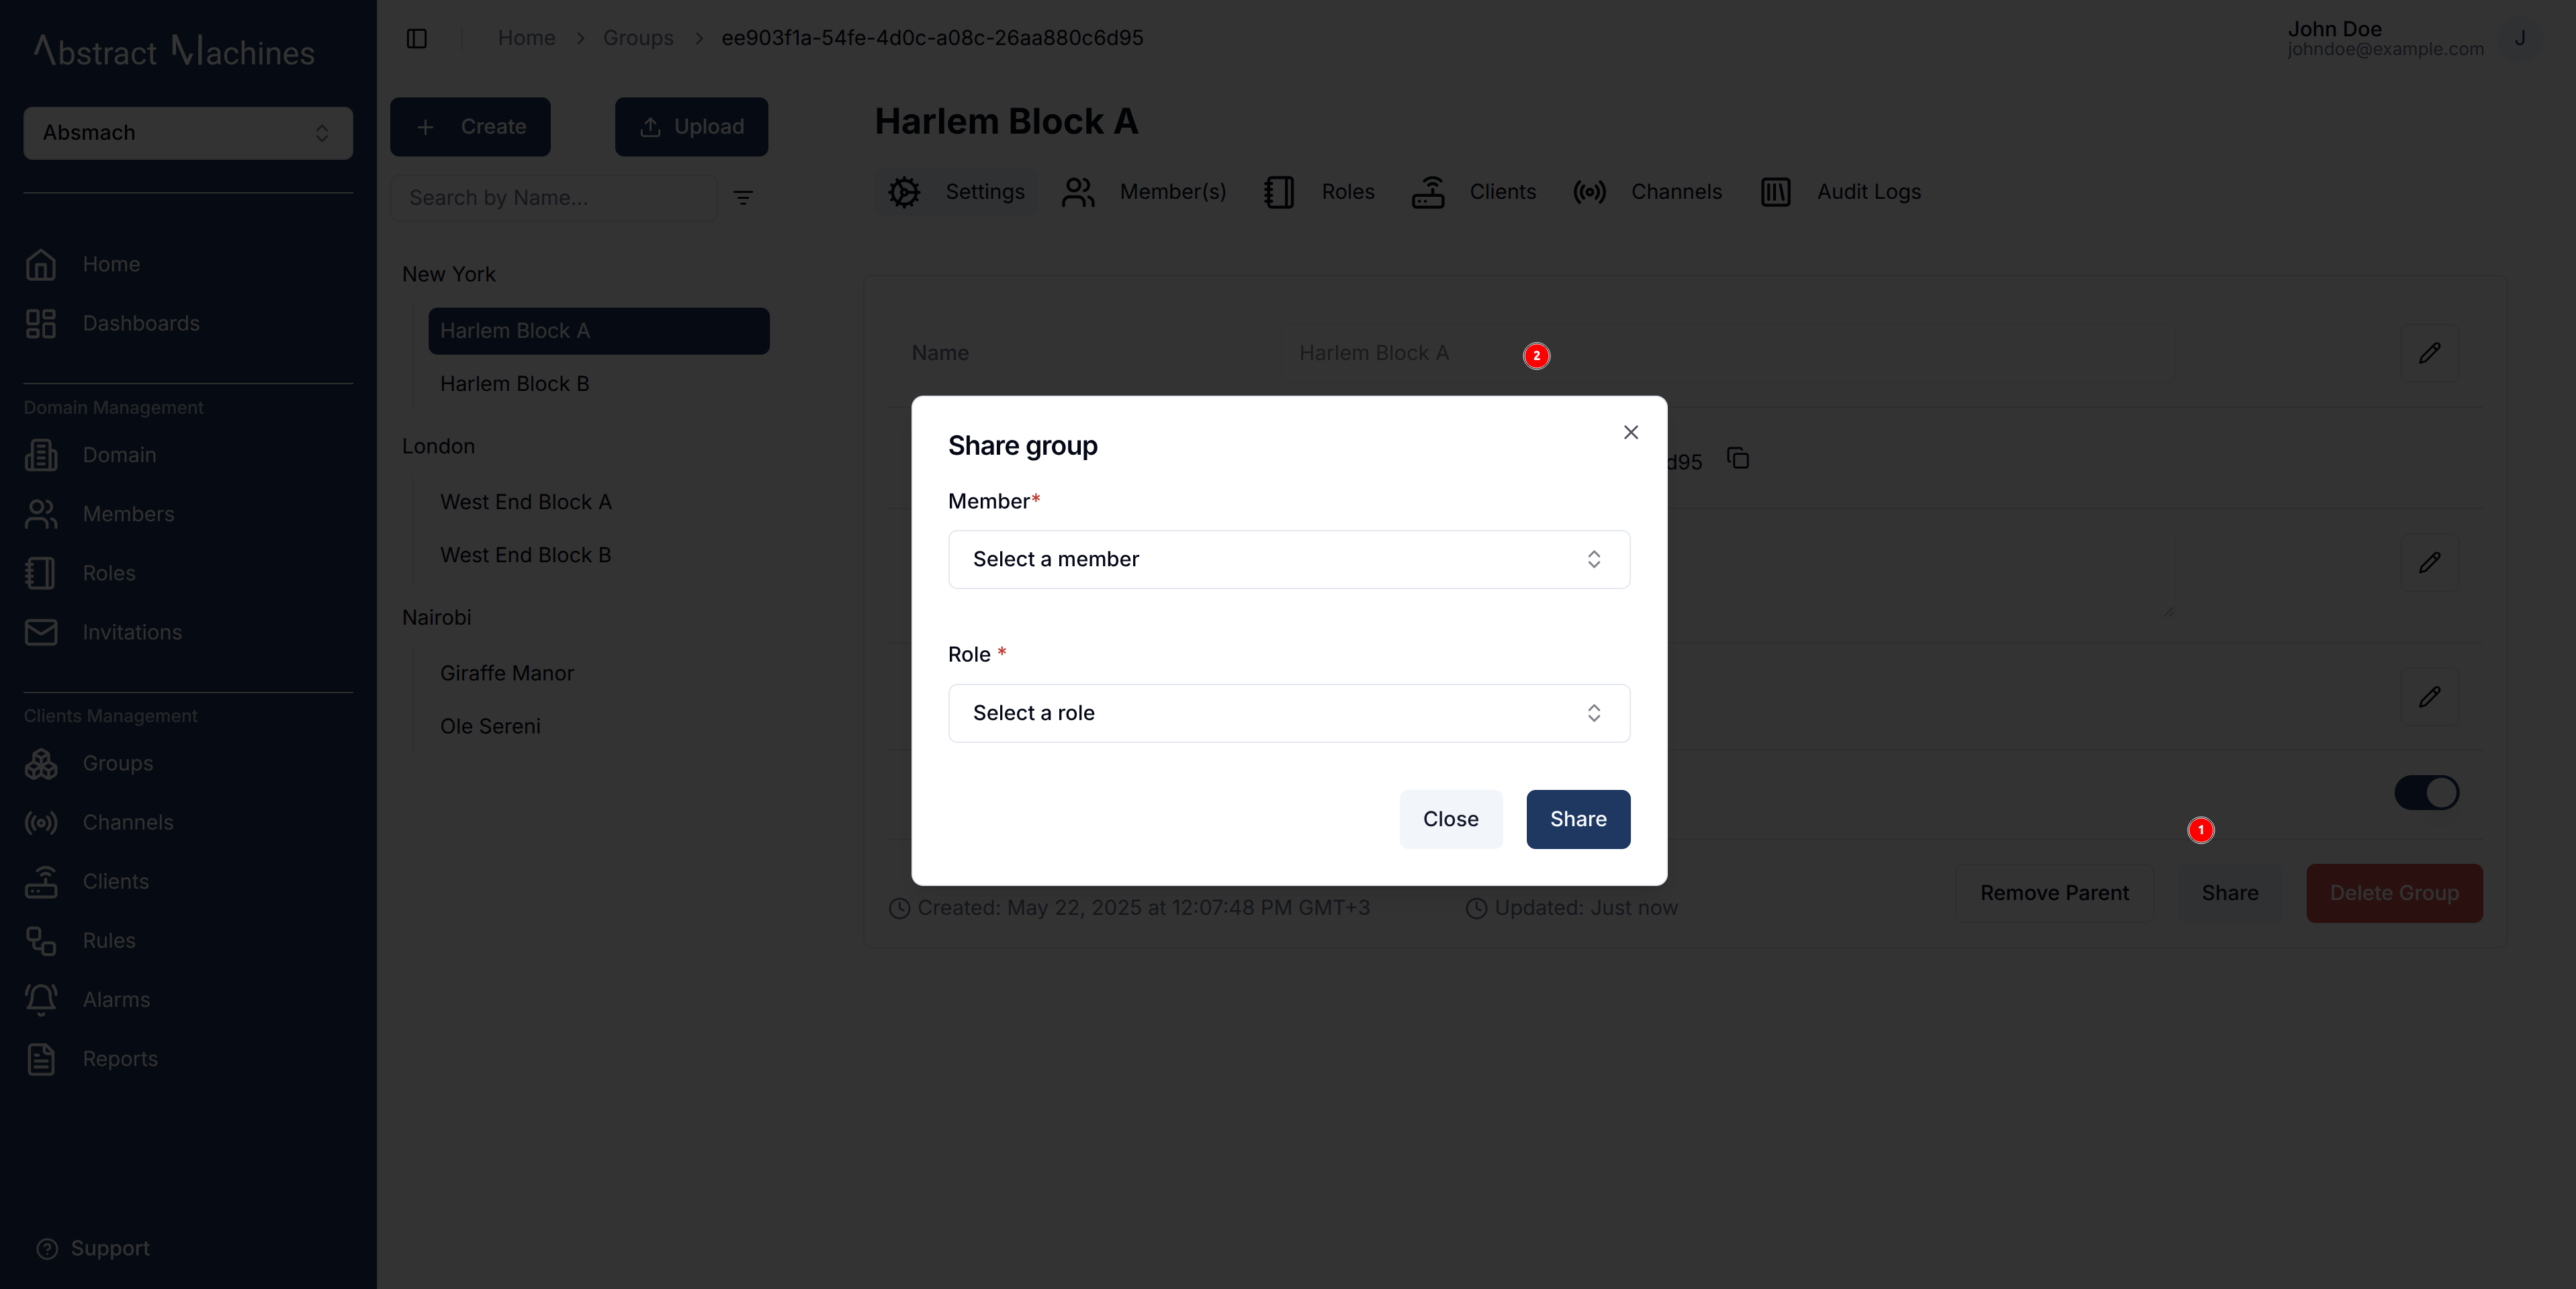Click the filter icon beside search

(x=743, y=198)
